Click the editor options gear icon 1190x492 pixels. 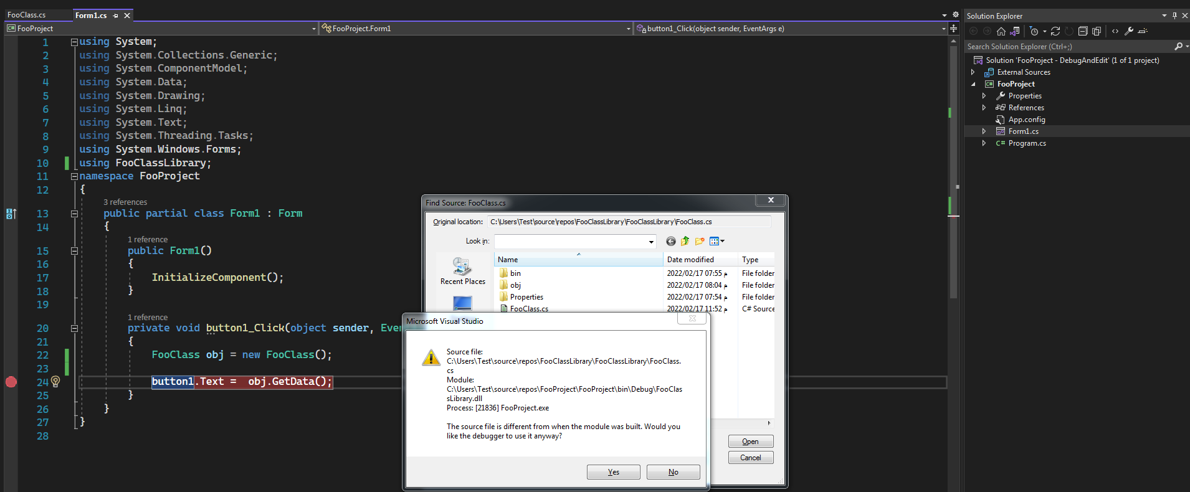pyautogui.click(x=955, y=15)
